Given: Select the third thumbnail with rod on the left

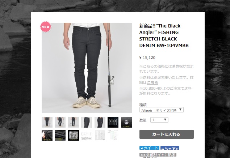Looking at the screenshot, I should (x=74, y=122).
